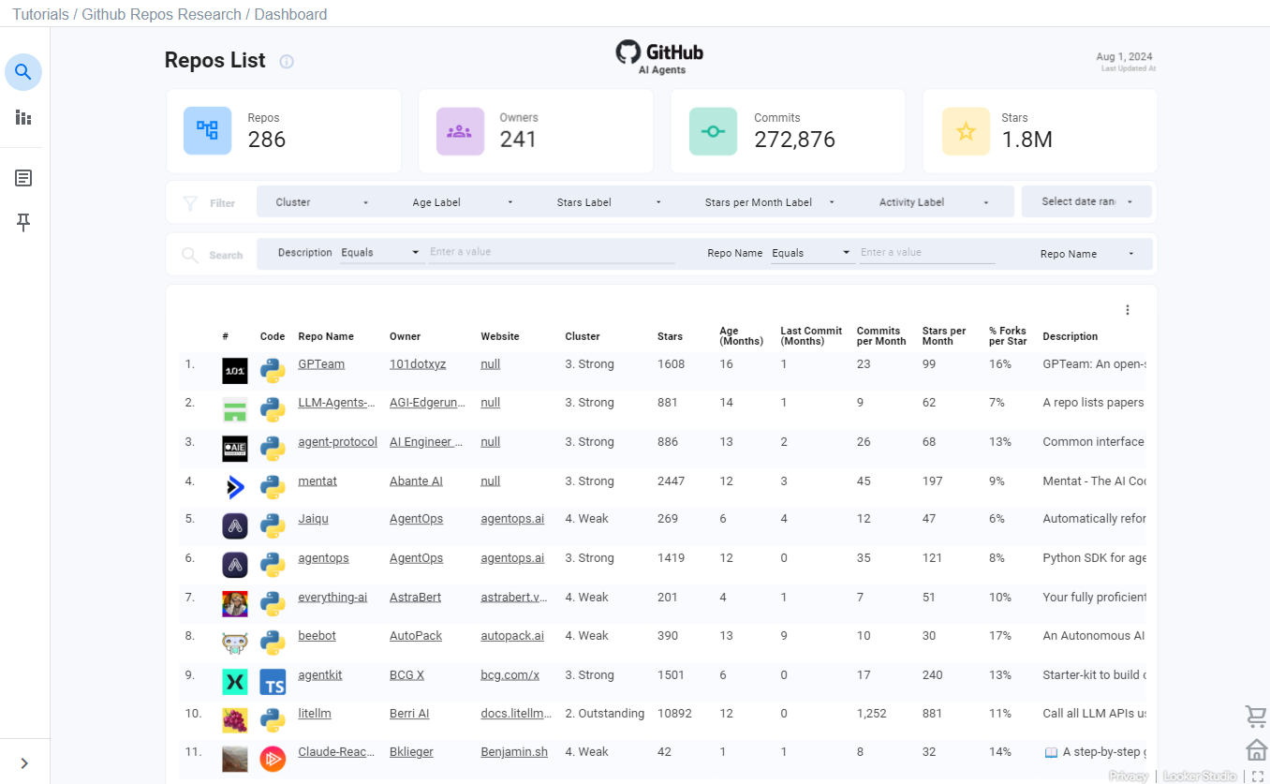Viewport: 1270px width, 784px height.
Task: Click the Privacy link at the bottom
Action: click(1129, 776)
